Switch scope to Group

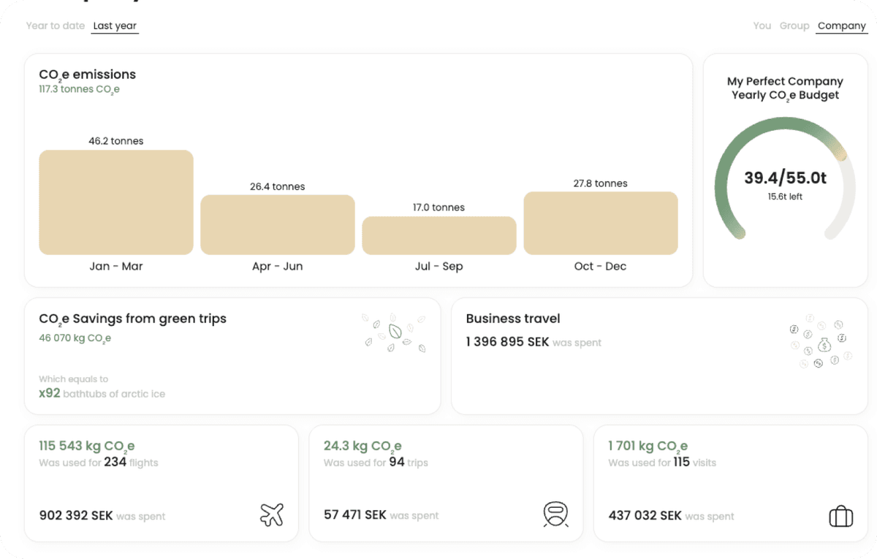(x=794, y=26)
